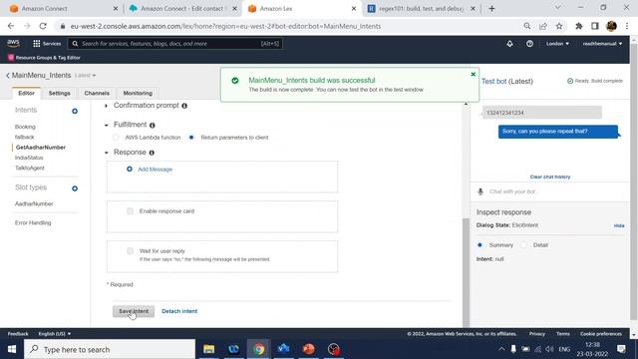
Task: Select the GetAadharNumber intent
Action: tap(41, 148)
